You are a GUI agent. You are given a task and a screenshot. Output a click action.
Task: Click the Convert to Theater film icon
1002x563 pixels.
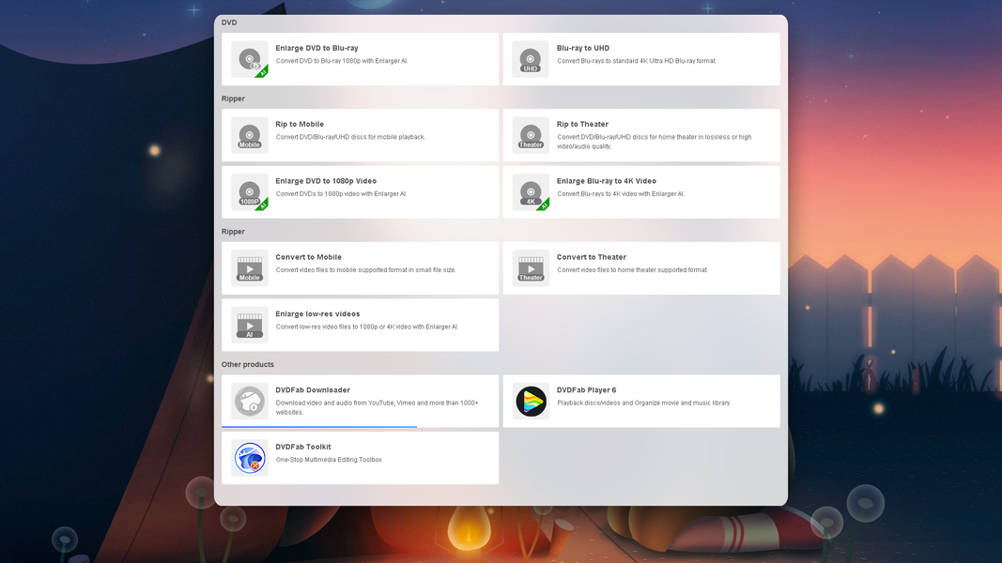pyautogui.click(x=531, y=268)
